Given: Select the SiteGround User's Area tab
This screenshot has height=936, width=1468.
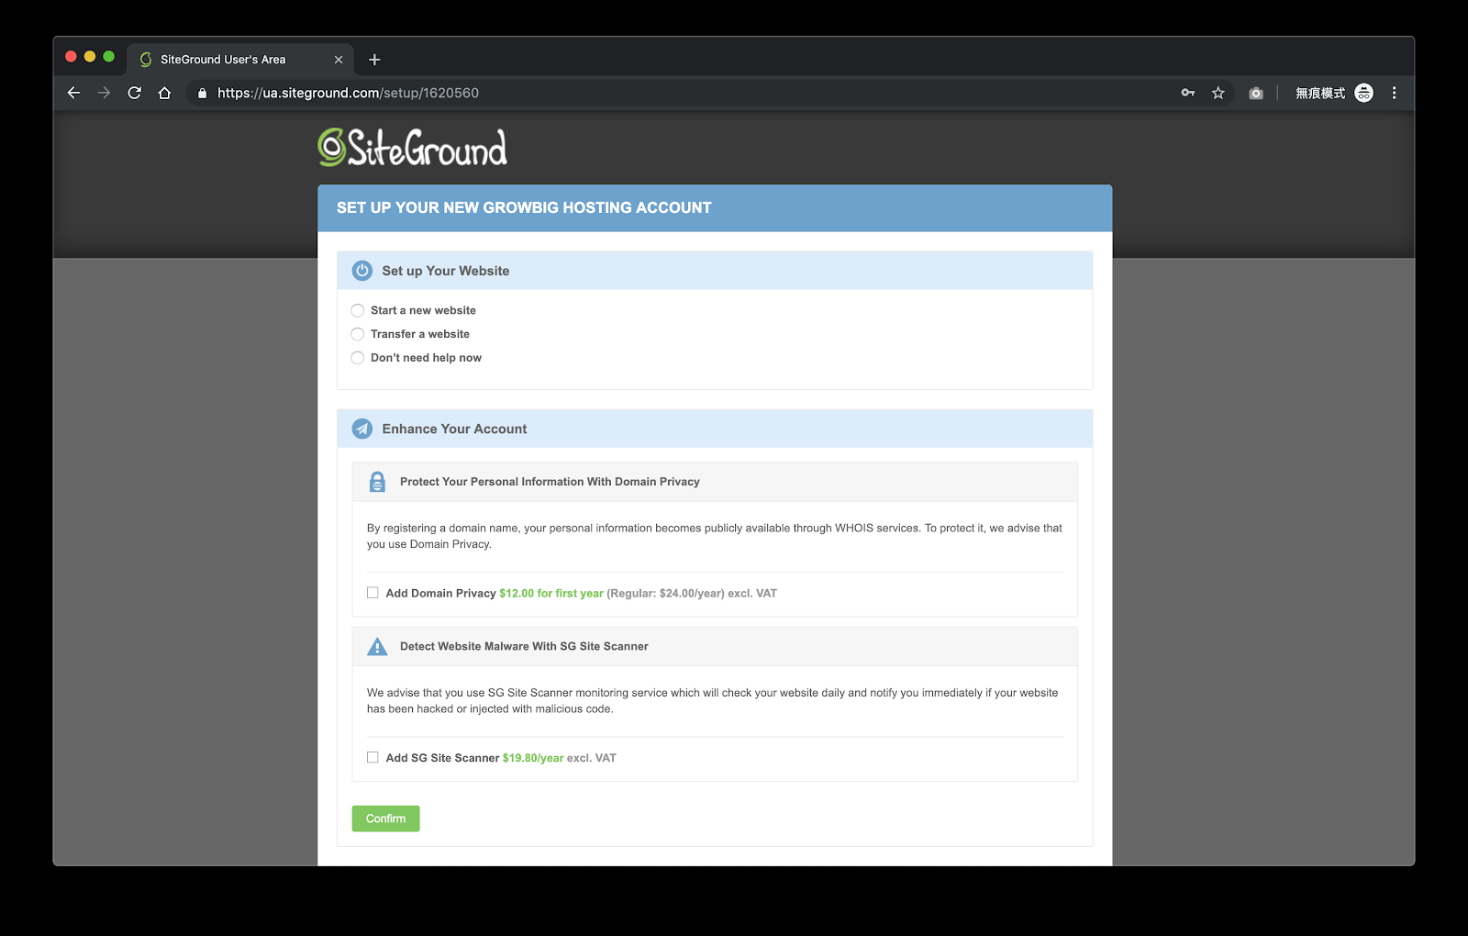Looking at the screenshot, I should click(239, 60).
